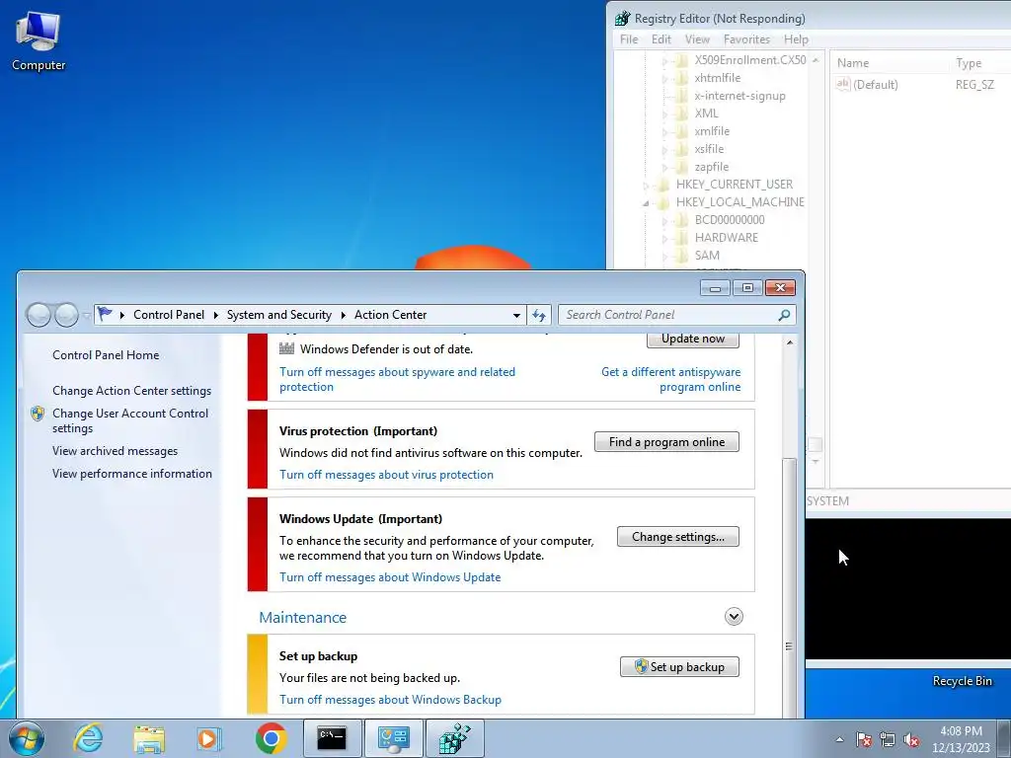The height and width of the screenshot is (758, 1011).
Task: Switch to the Registry Editor taskbar button
Action: 454,738
